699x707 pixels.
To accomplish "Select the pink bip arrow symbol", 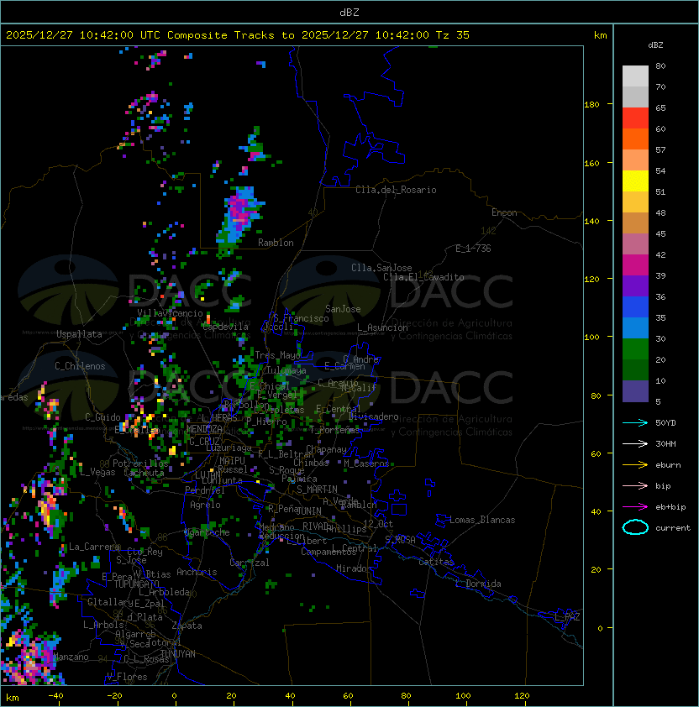I will (x=635, y=486).
